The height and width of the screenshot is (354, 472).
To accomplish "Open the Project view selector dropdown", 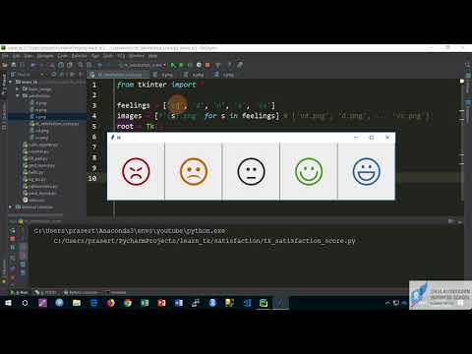I will coord(28,75).
